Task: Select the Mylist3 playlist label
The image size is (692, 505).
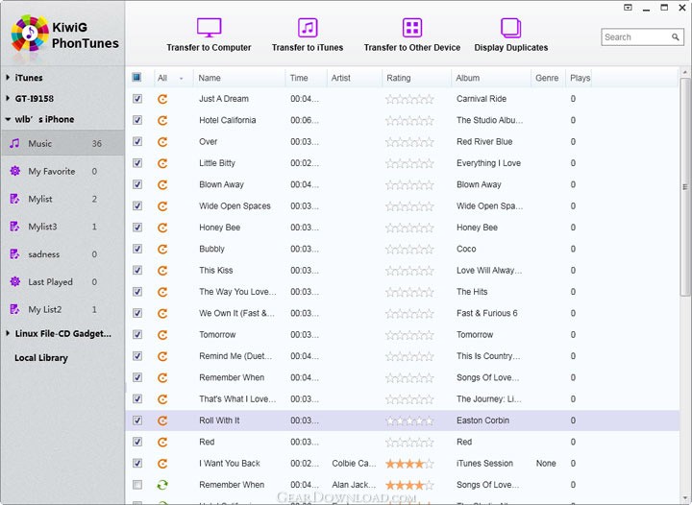Action: click(42, 227)
